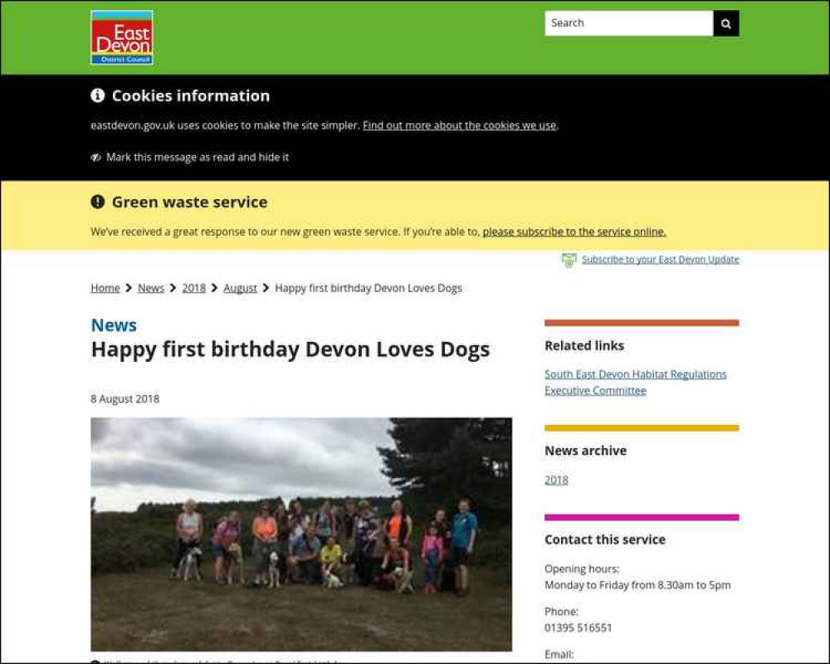Open Subscribe to your East Devon Update link
The height and width of the screenshot is (664, 830).
pos(660,260)
